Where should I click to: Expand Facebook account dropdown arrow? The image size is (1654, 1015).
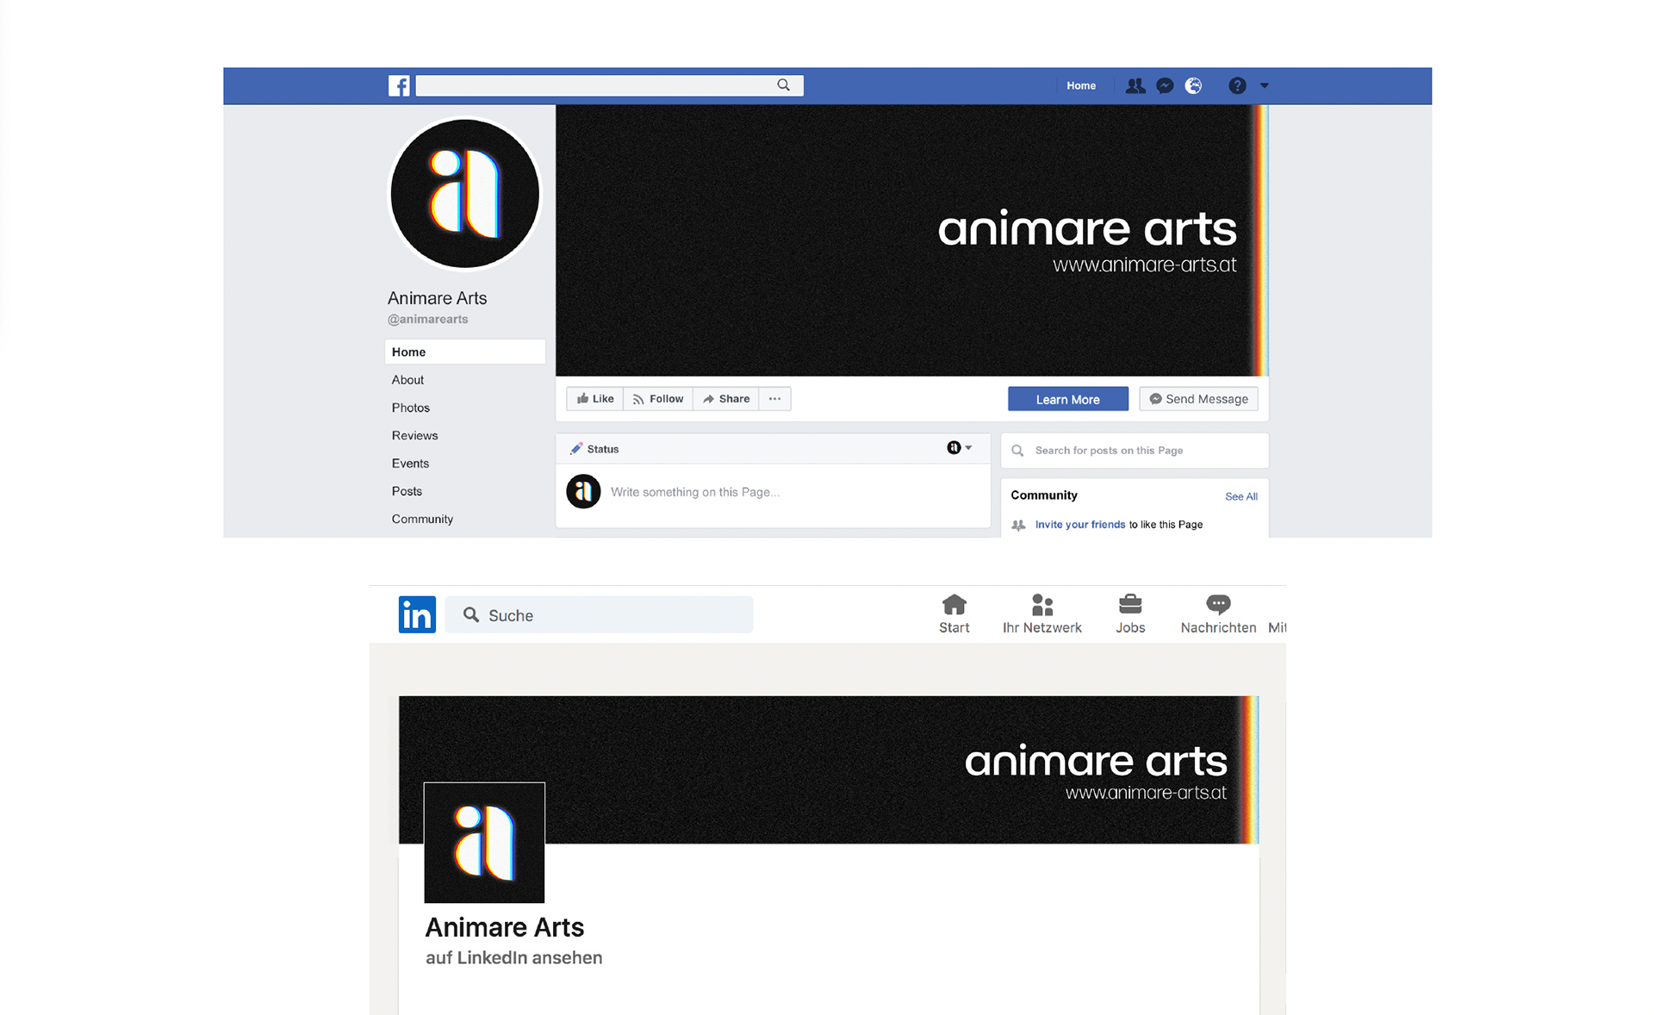click(x=1265, y=86)
